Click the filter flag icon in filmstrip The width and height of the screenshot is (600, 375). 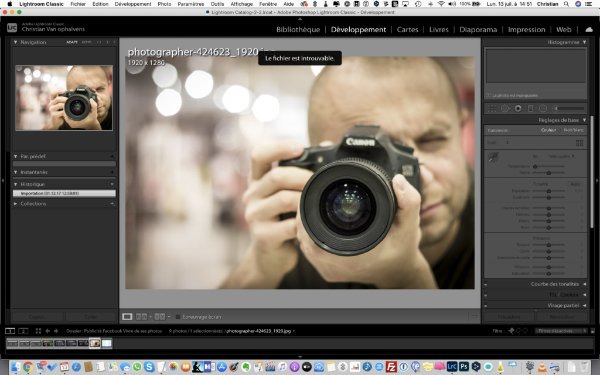coord(511,331)
